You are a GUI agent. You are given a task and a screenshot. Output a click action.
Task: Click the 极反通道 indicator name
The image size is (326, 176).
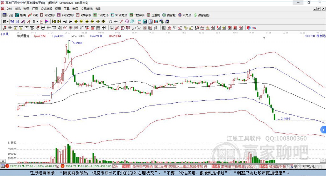[23, 36]
